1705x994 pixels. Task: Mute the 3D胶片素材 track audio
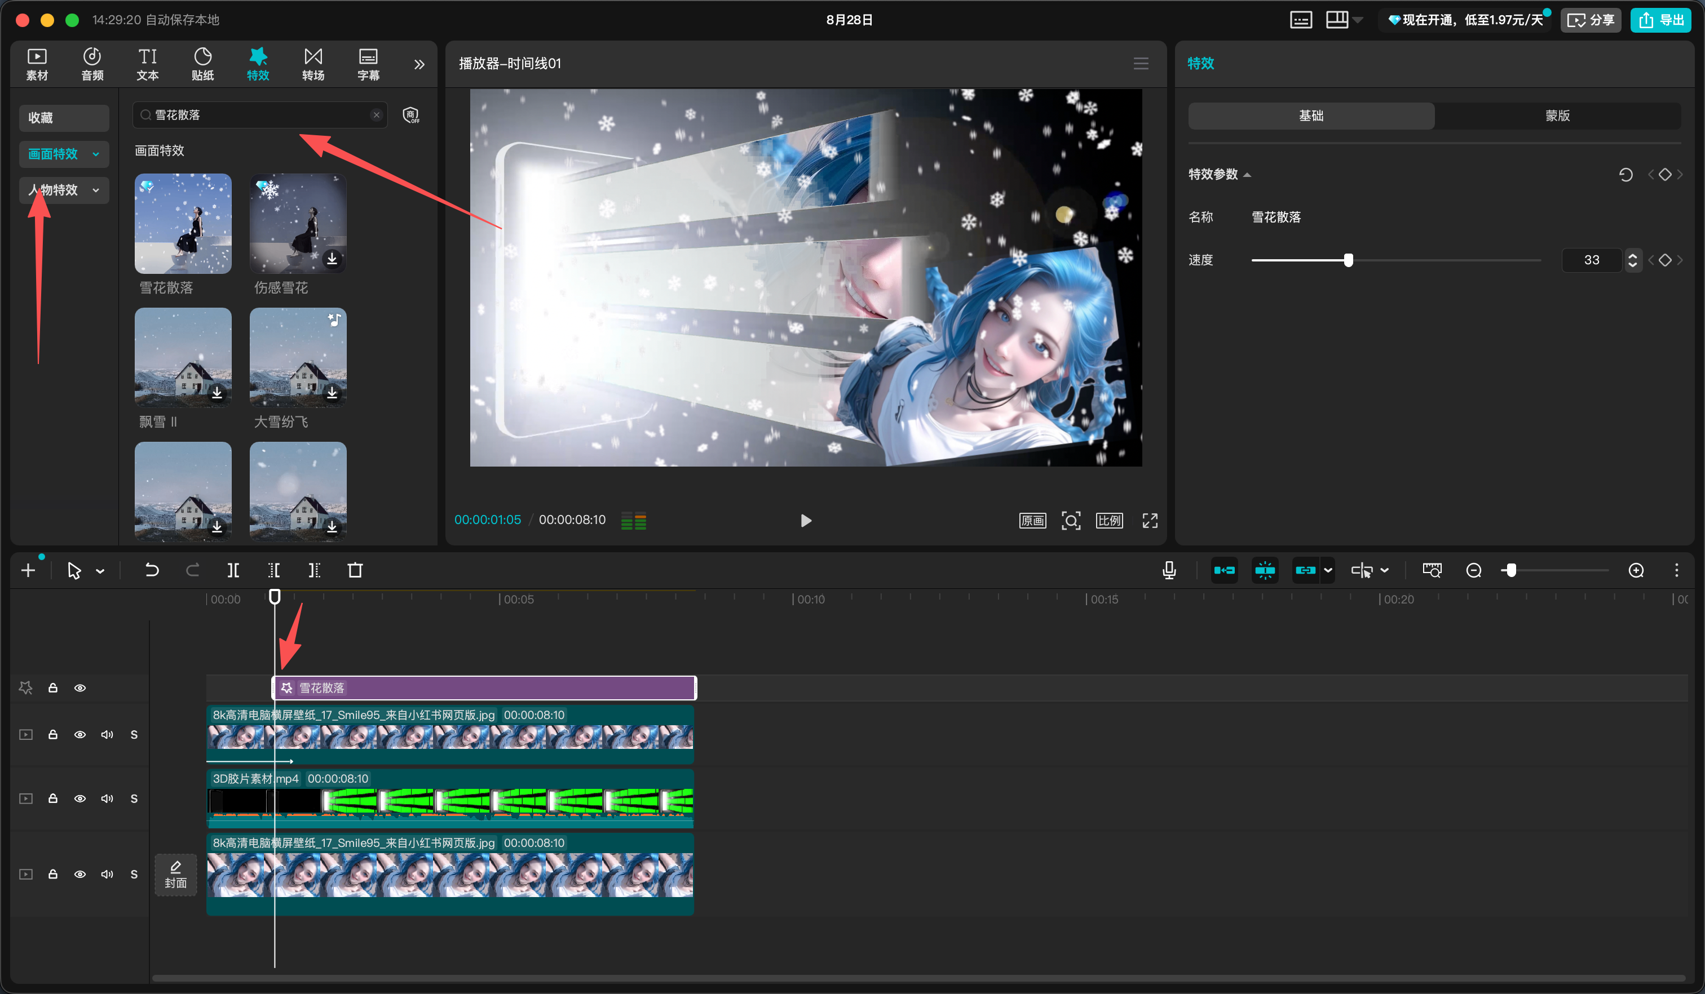tap(107, 798)
